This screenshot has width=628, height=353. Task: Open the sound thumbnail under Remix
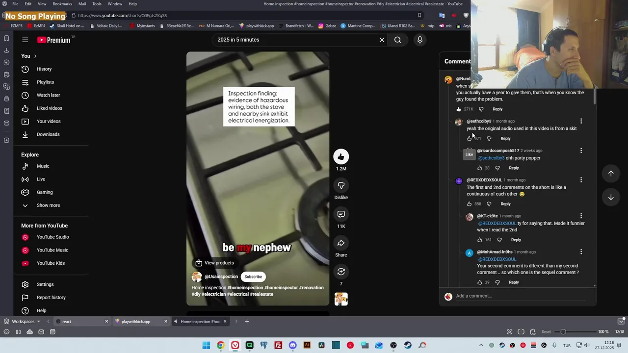click(x=341, y=299)
